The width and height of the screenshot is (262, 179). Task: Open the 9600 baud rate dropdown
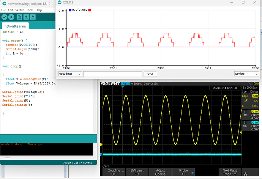(x=70, y=74)
